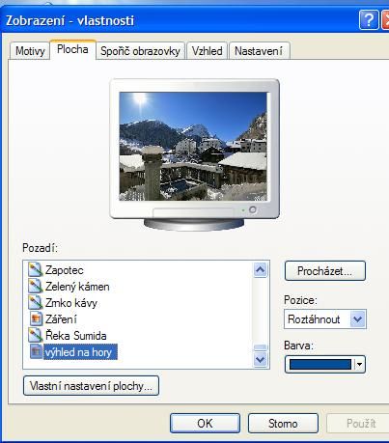Open the Spořič obrazovky tab
Image resolution: width=389 pixels, height=443 pixels.
[140, 51]
